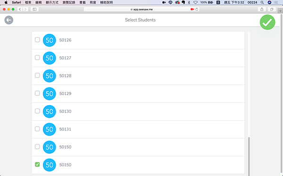The width and height of the screenshot is (283, 176).
Task: Open a new tab with plus button
Action: [280, 11]
